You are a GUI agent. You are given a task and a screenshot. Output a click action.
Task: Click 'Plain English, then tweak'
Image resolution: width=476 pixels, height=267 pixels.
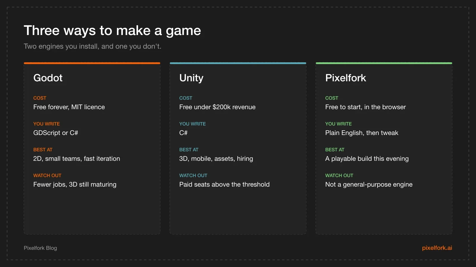click(362, 133)
